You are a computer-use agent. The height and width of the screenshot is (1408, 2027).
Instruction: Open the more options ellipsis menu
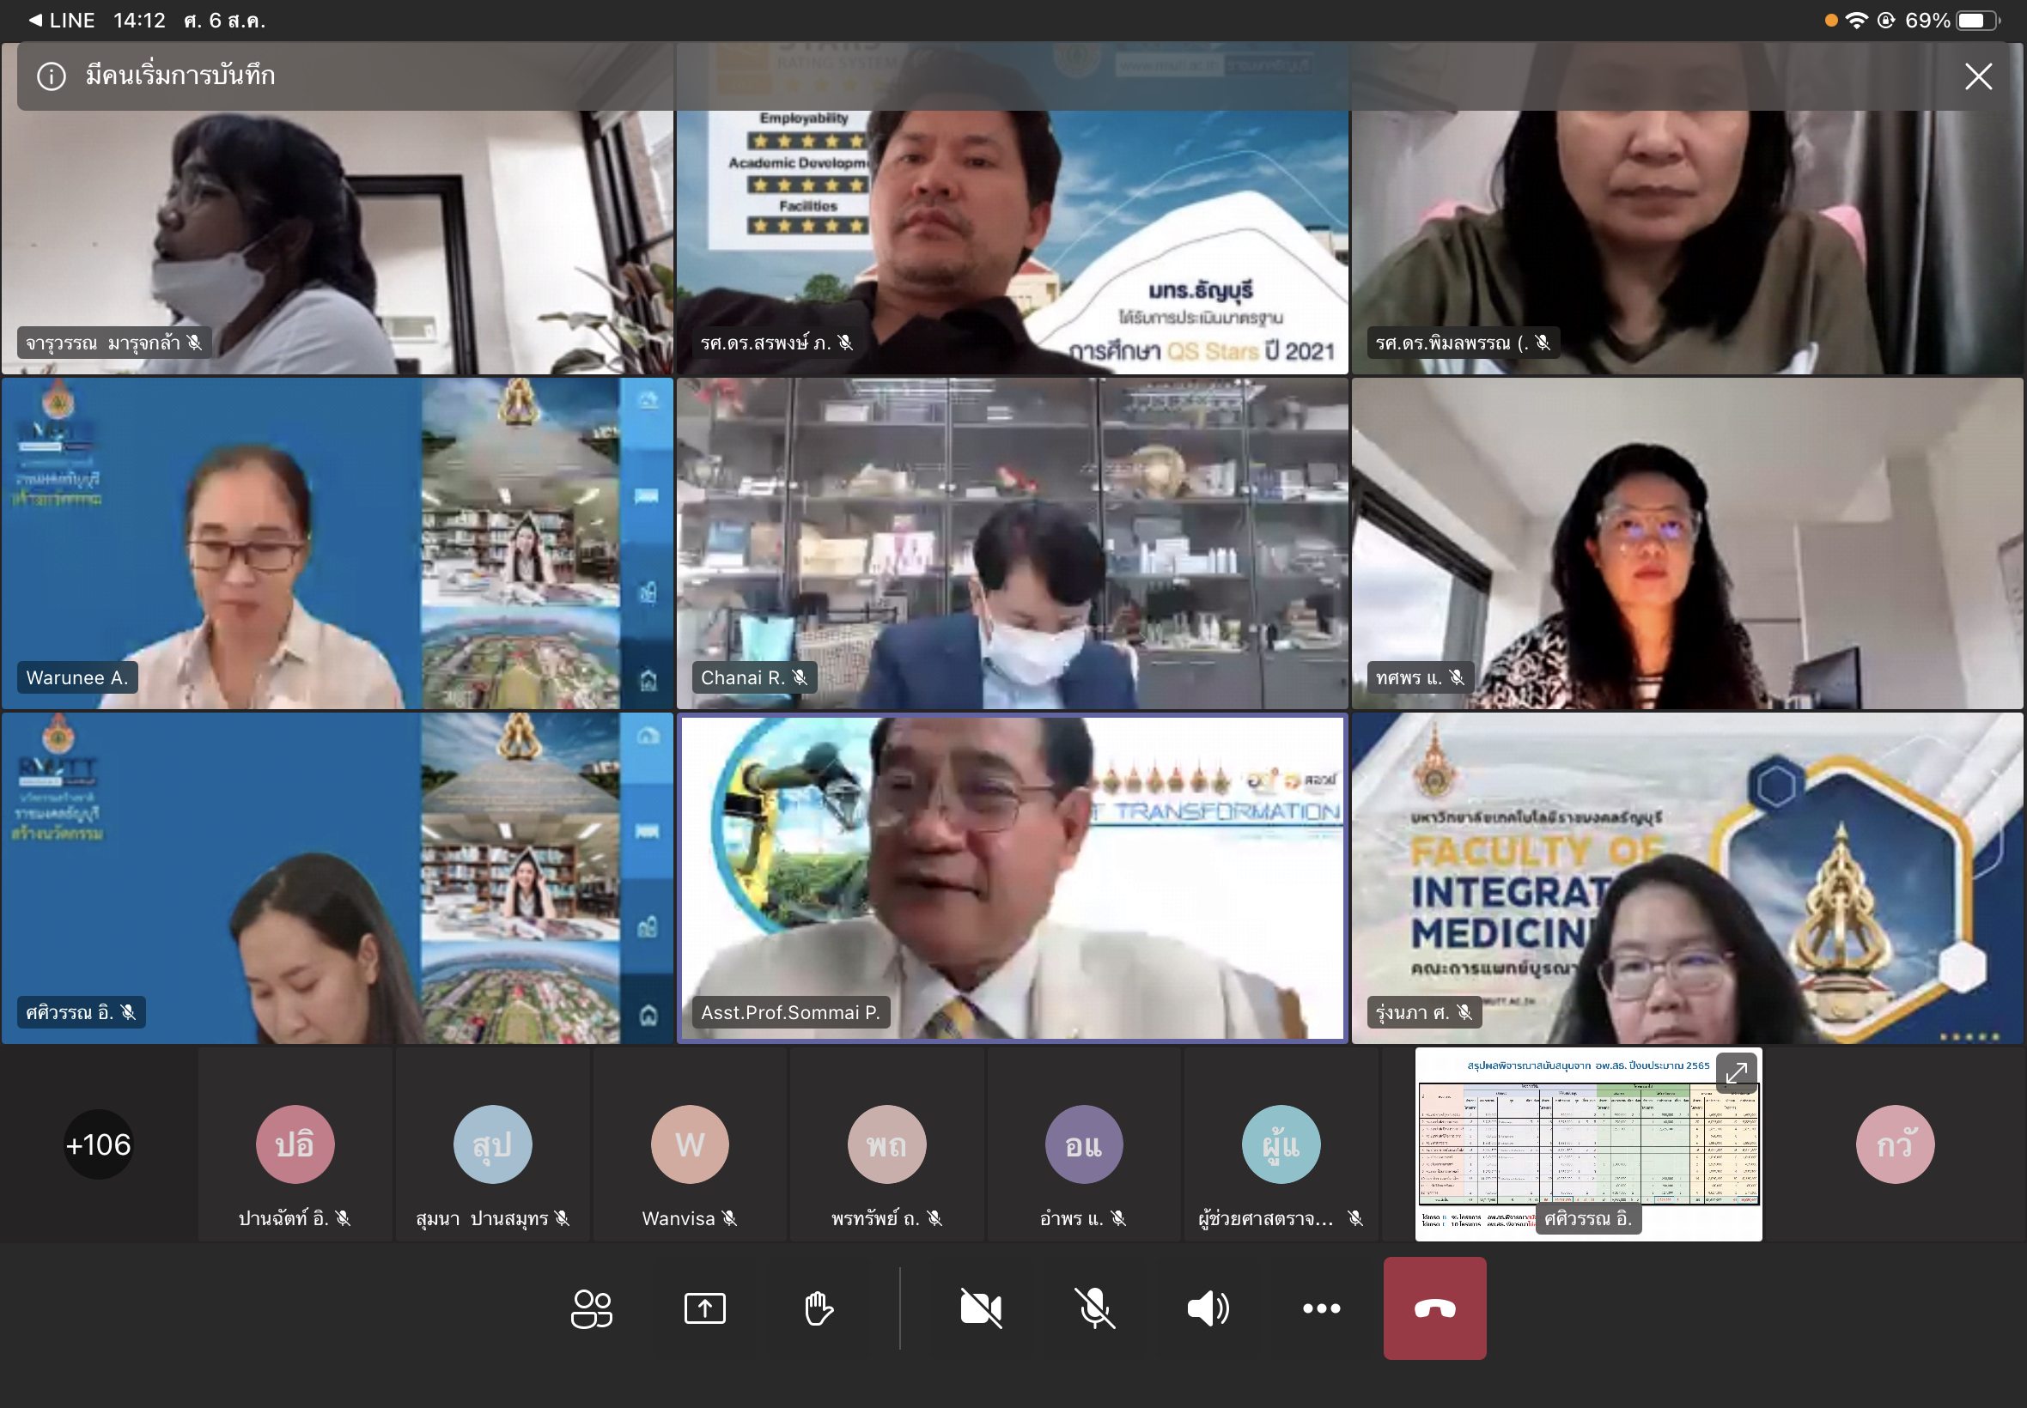click(x=1321, y=1308)
